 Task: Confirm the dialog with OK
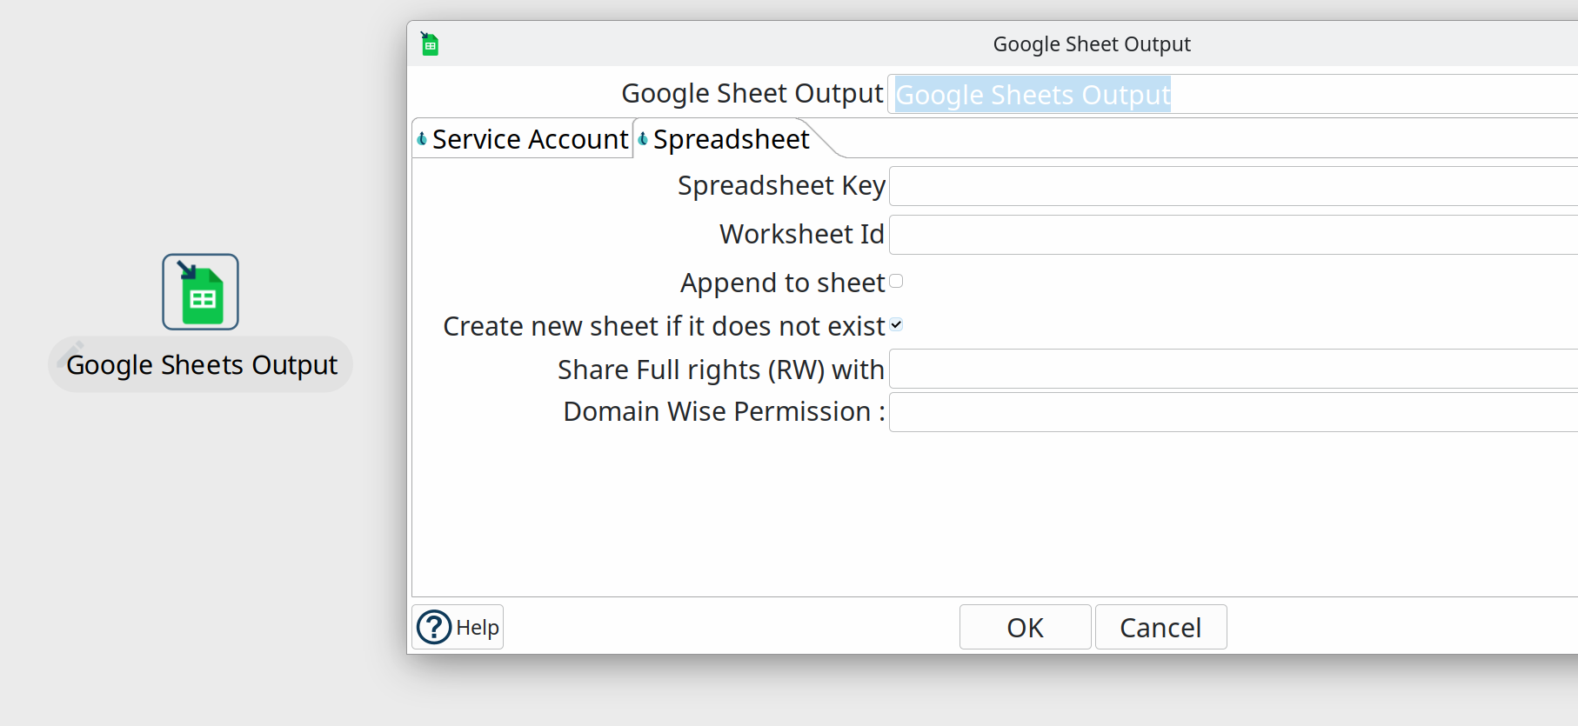(x=1025, y=627)
